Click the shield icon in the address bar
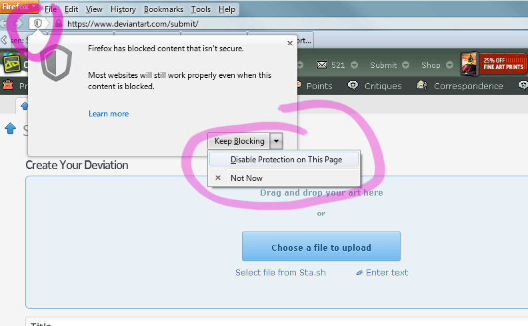The image size is (528, 326). 38,23
